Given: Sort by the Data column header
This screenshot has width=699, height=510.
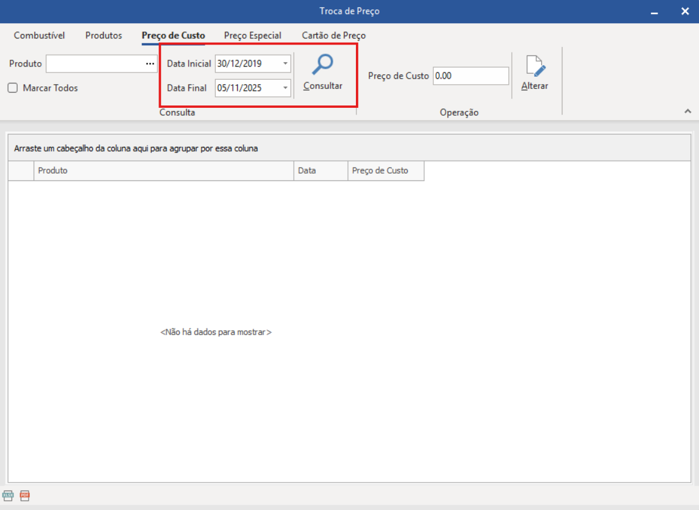Looking at the screenshot, I should tap(320, 171).
